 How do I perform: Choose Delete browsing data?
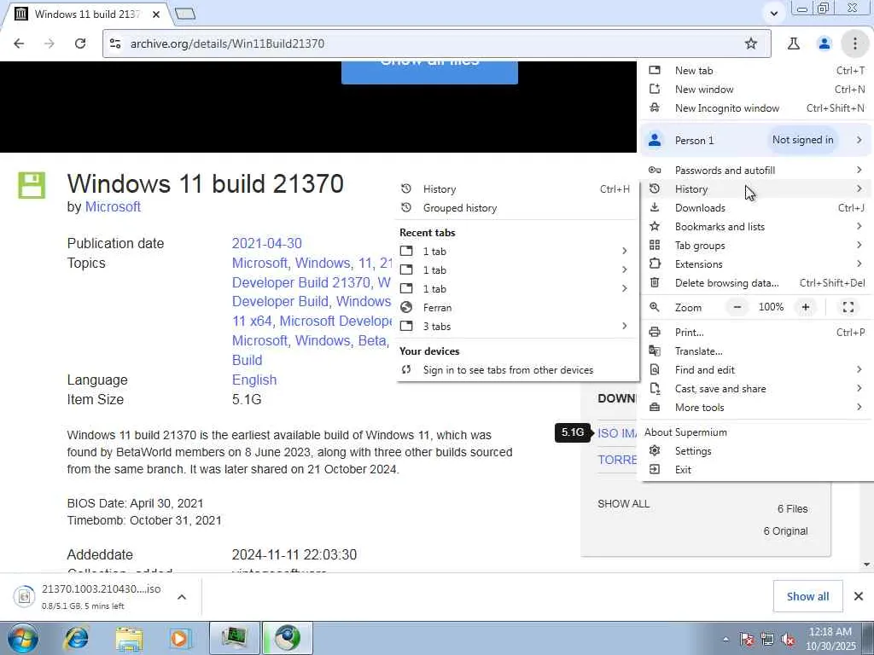click(755, 283)
